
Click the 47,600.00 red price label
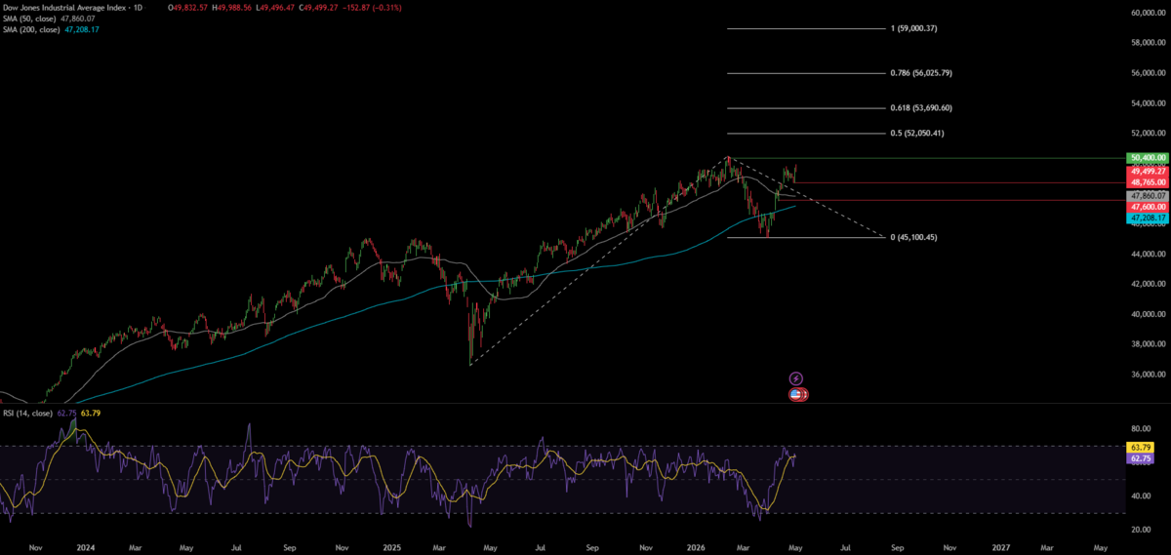[1148, 207]
